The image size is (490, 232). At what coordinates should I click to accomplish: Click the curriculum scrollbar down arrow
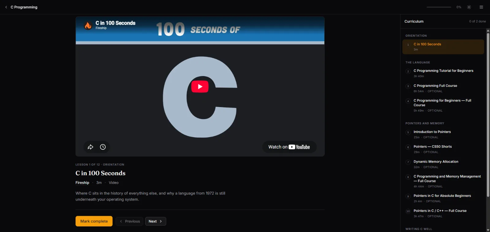488,230
